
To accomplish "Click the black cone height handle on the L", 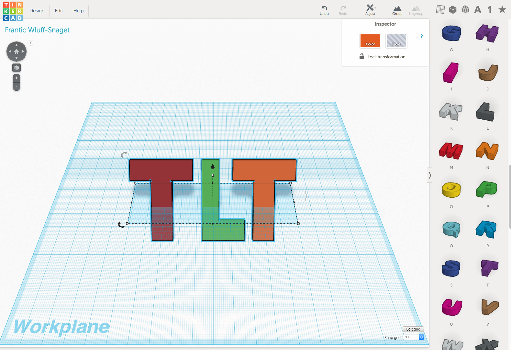I will click(x=213, y=166).
